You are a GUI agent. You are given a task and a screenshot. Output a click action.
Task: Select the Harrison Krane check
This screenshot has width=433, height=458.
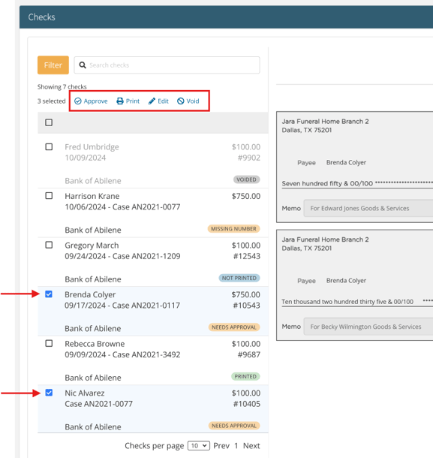(x=49, y=196)
